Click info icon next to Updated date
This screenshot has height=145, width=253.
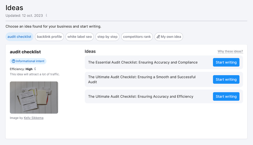[x=46, y=15]
